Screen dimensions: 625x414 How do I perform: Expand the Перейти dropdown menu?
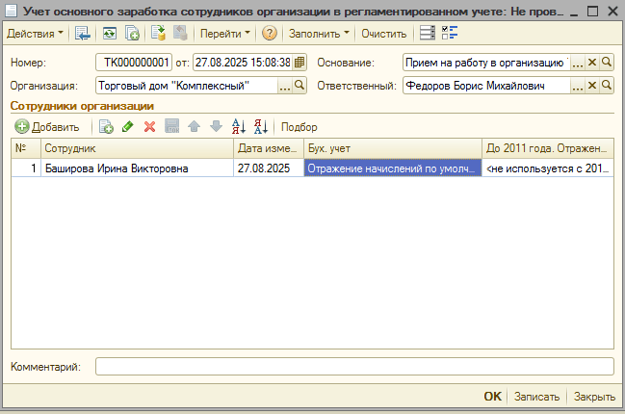(x=224, y=33)
